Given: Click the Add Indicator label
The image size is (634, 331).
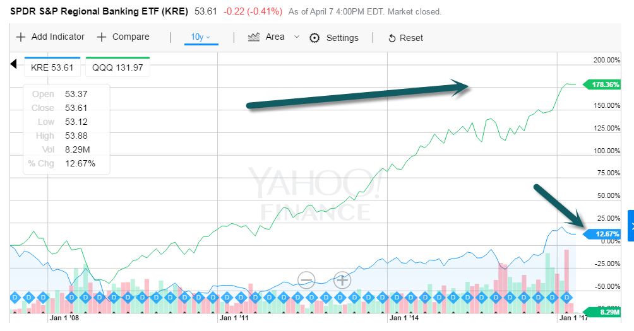Looking at the screenshot, I should [x=58, y=37].
